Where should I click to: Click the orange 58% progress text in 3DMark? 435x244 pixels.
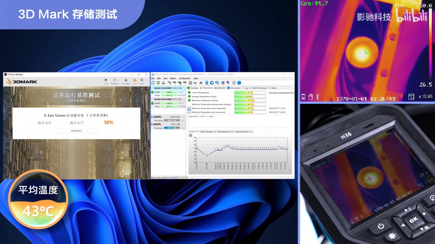tap(109, 122)
